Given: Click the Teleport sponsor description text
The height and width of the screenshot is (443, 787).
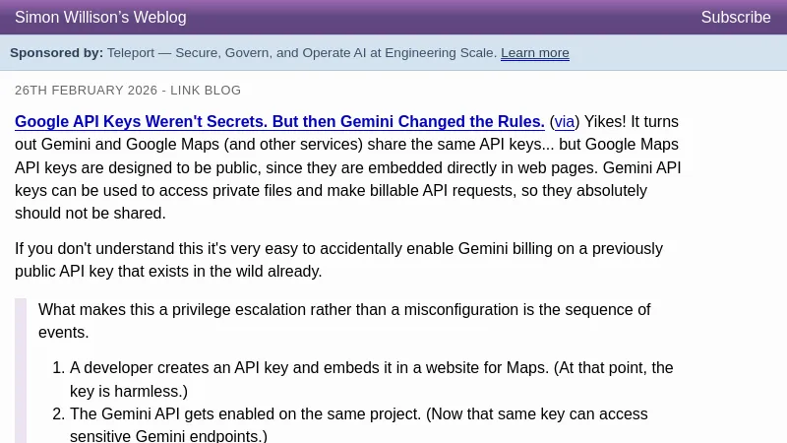Looking at the screenshot, I should point(301,53).
